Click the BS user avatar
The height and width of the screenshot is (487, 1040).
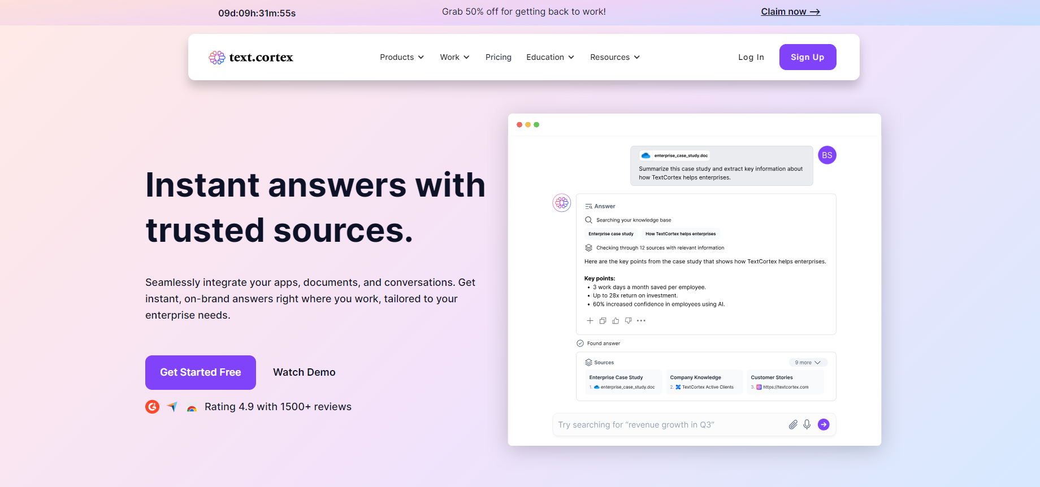coord(827,155)
